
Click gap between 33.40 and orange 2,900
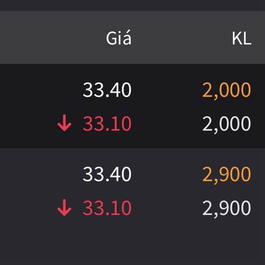click(x=167, y=174)
